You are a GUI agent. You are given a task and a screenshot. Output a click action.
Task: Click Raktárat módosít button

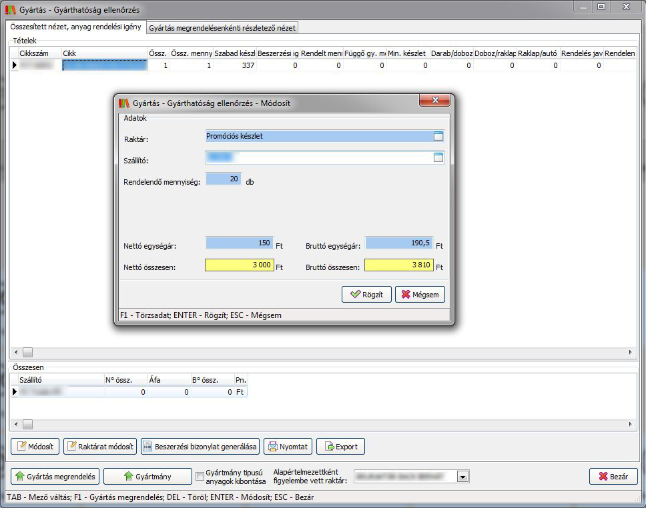tap(100, 447)
